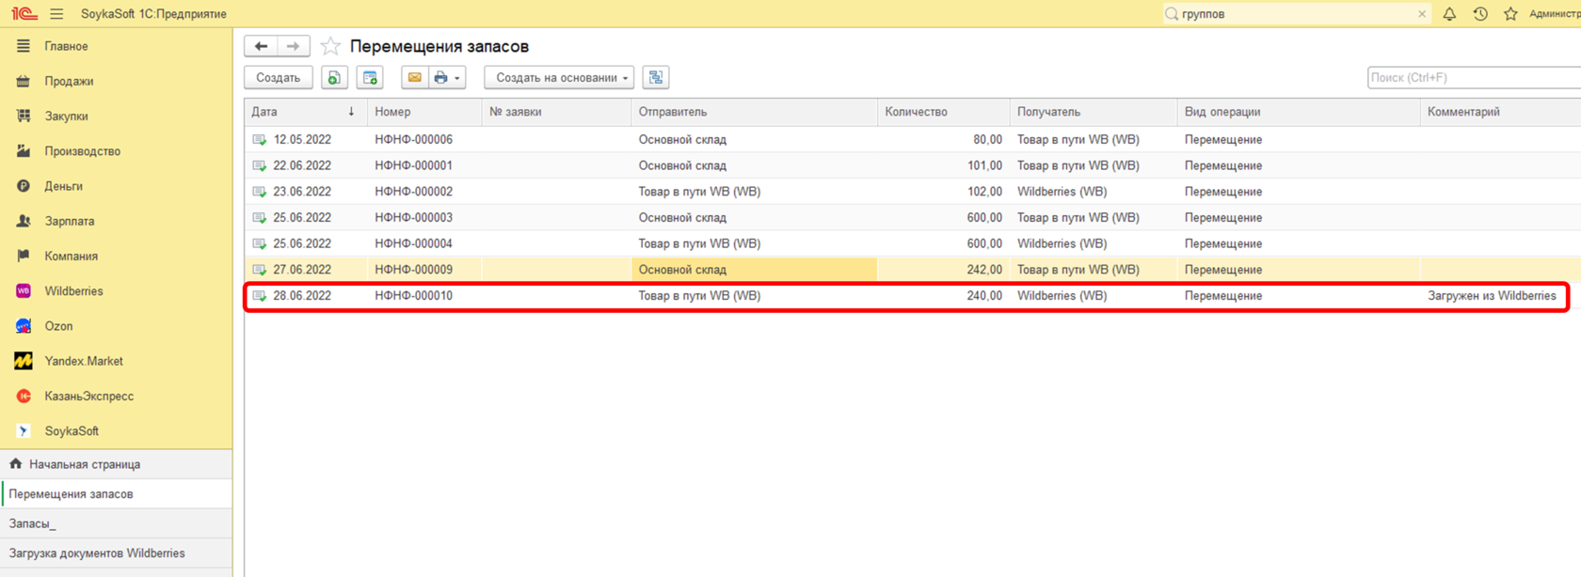Select document НФНФ-000002
Image resolution: width=1581 pixels, height=577 pixels.
(x=413, y=192)
